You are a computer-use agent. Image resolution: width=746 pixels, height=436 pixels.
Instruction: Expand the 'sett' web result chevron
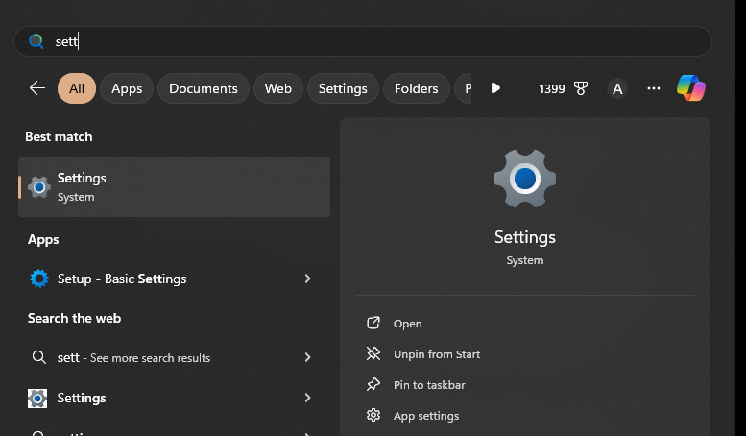[x=308, y=357]
